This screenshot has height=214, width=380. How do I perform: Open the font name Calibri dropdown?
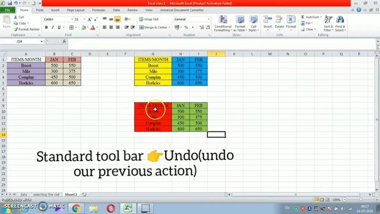pos(72,19)
